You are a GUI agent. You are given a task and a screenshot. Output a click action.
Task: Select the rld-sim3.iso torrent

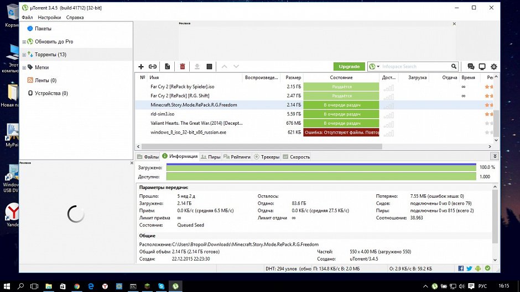(315, 114)
